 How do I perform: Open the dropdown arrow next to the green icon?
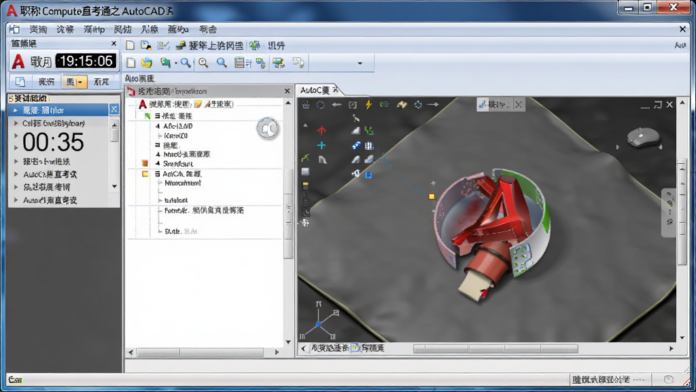click(176, 63)
